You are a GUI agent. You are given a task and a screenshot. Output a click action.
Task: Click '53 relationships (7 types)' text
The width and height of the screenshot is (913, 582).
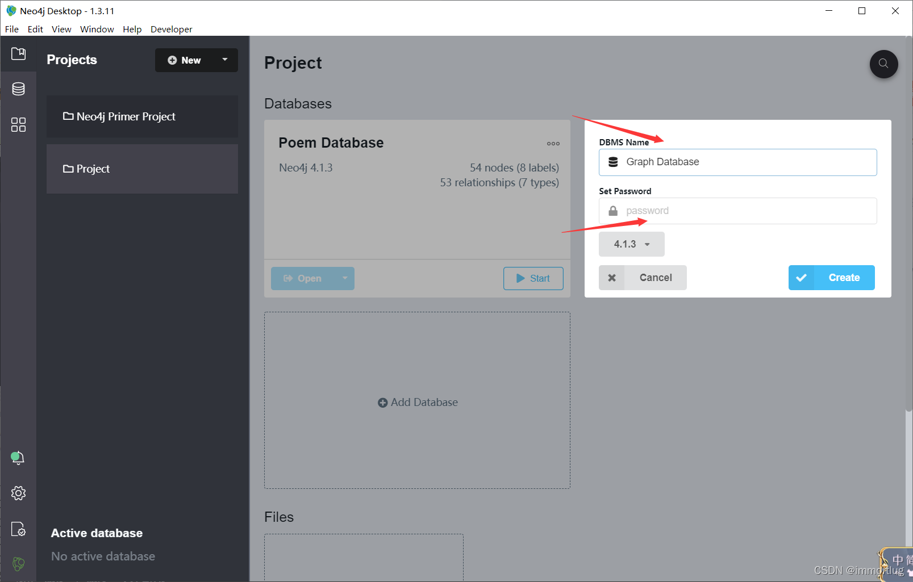tap(499, 182)
